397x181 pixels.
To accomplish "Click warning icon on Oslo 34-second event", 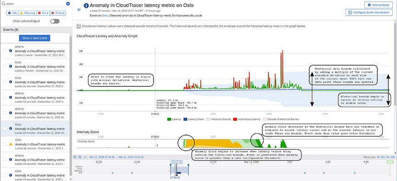I will (11, 144).
